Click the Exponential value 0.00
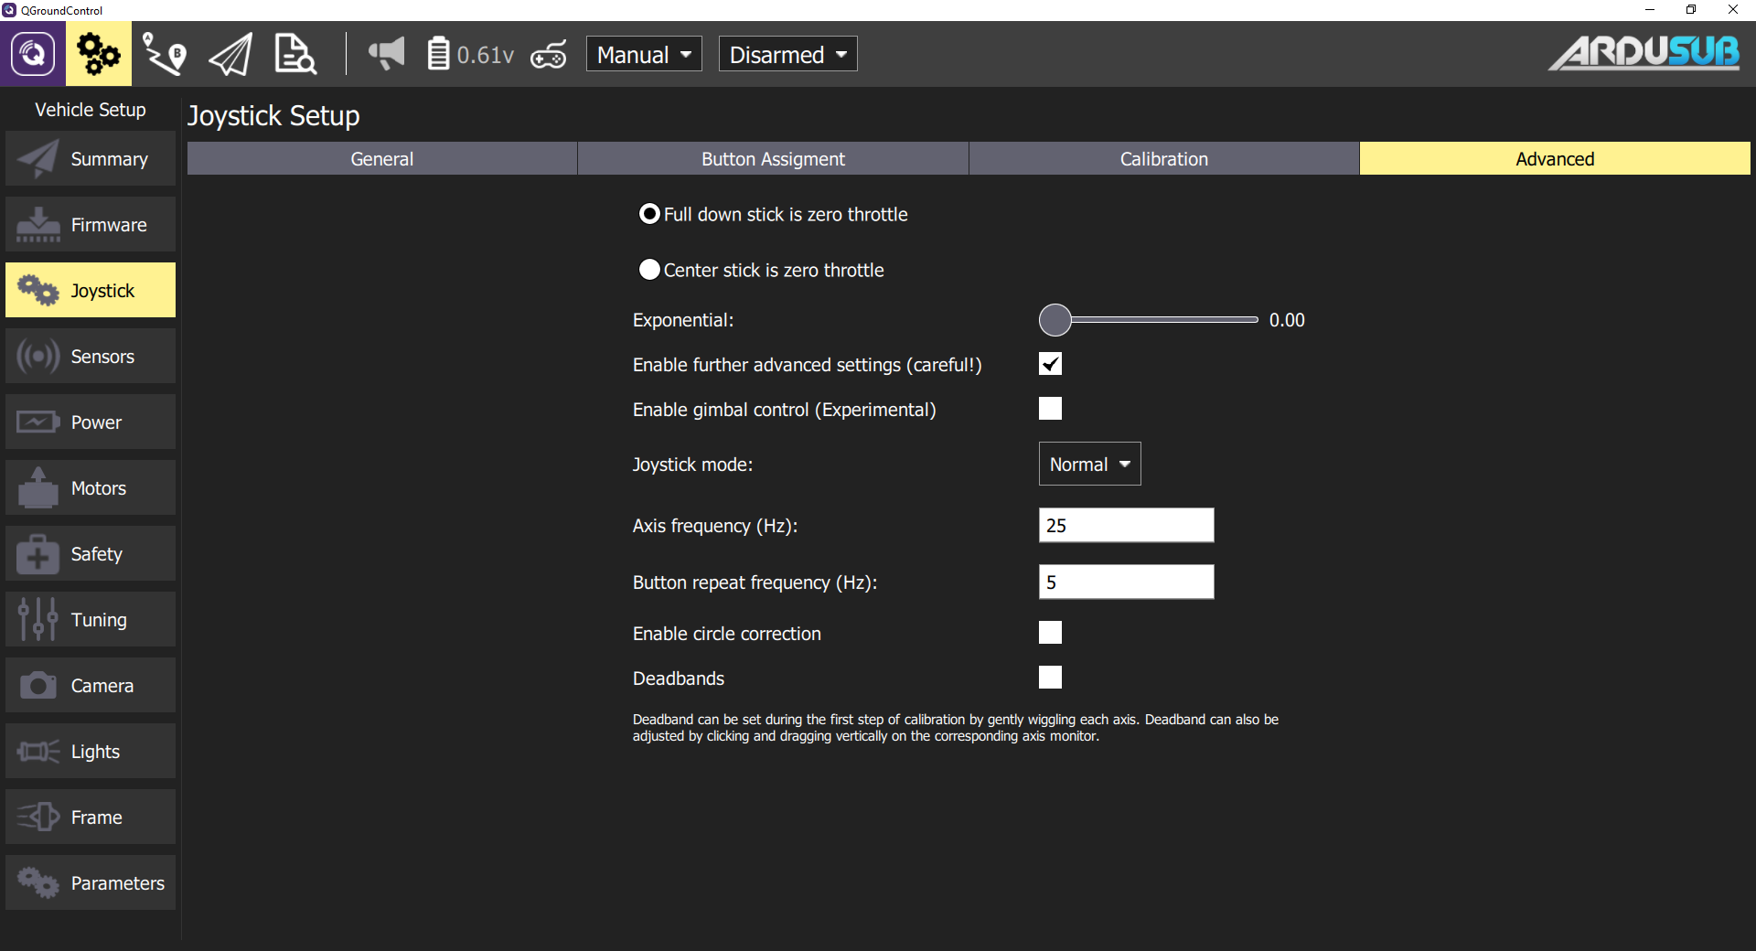 pos(1287,320)
